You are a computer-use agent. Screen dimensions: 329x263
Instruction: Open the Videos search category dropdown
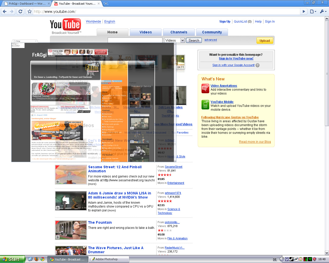click(175, 40)
